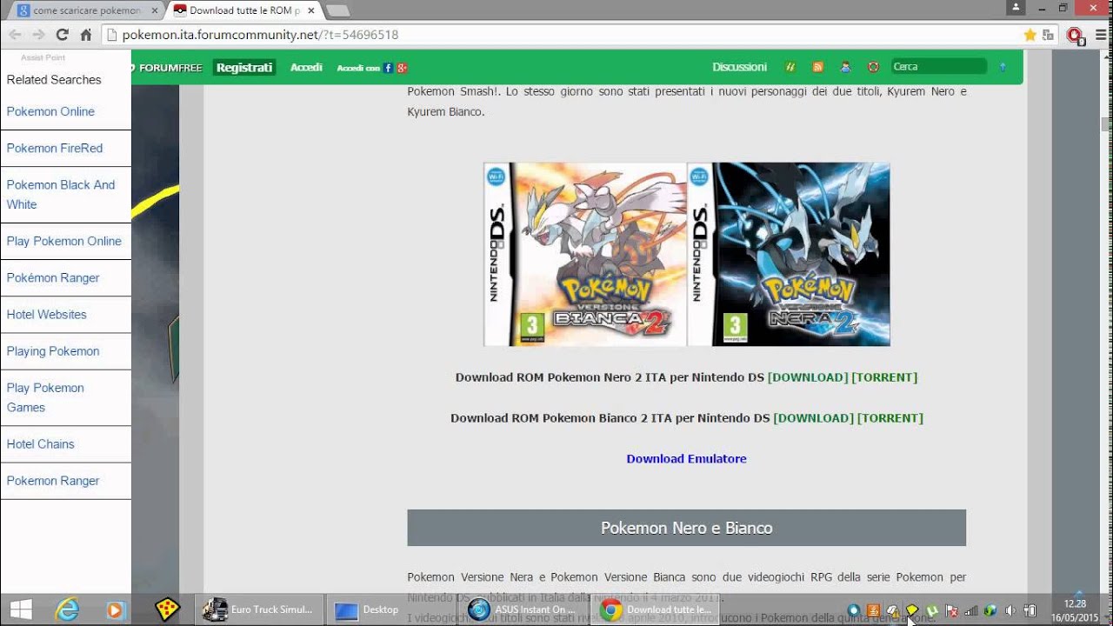Open the Pokemon FireRed related search
This screenshot has width=1113, height=626.
[55, 148]
